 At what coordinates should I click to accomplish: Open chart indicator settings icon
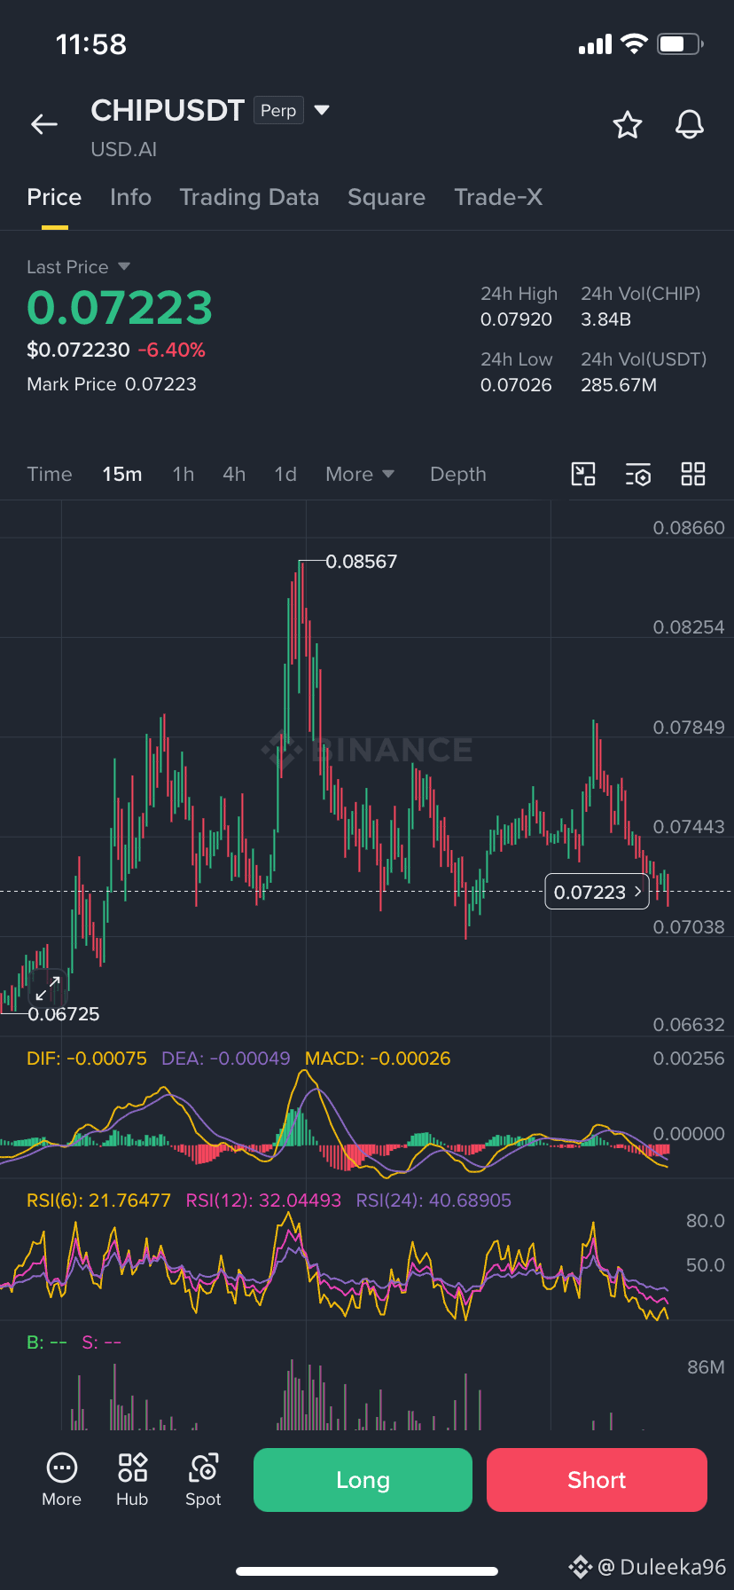[638, 475]
